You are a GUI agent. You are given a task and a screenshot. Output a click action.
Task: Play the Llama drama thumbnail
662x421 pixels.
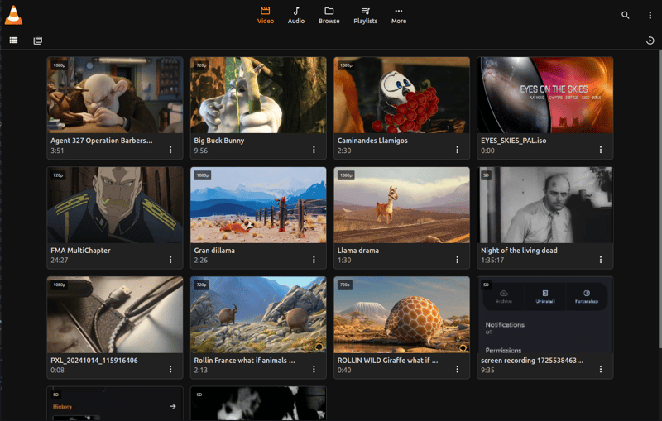(x=401, y=205)
